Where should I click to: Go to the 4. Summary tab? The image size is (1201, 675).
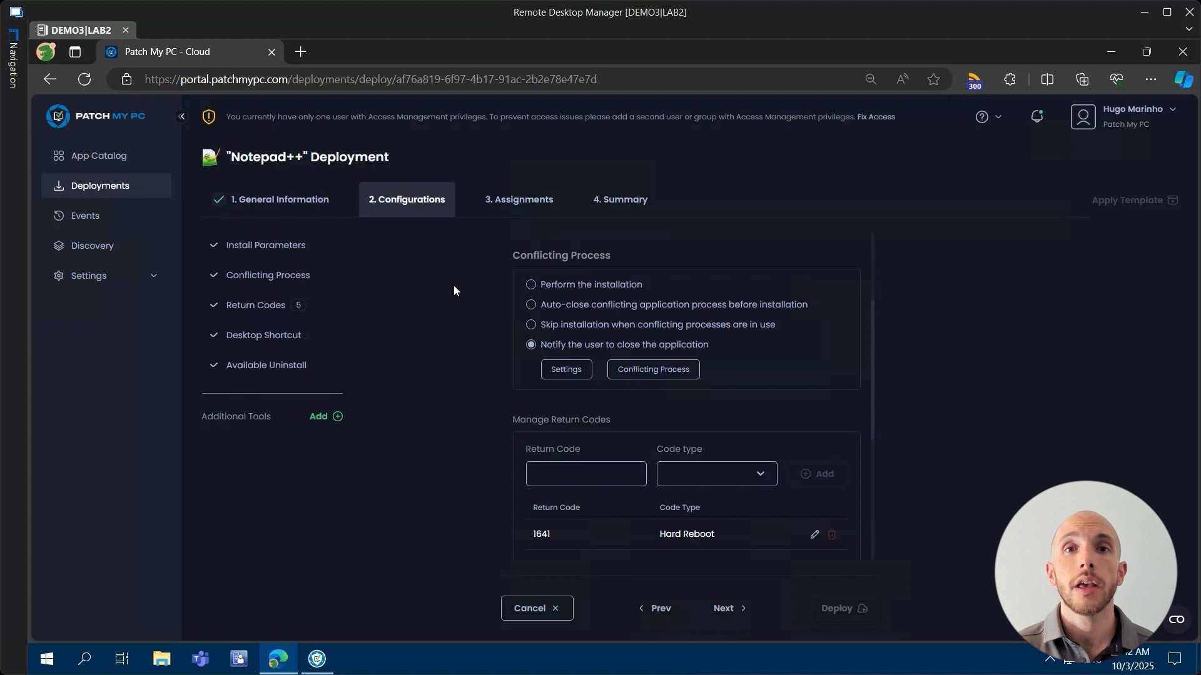click(620, 199)
